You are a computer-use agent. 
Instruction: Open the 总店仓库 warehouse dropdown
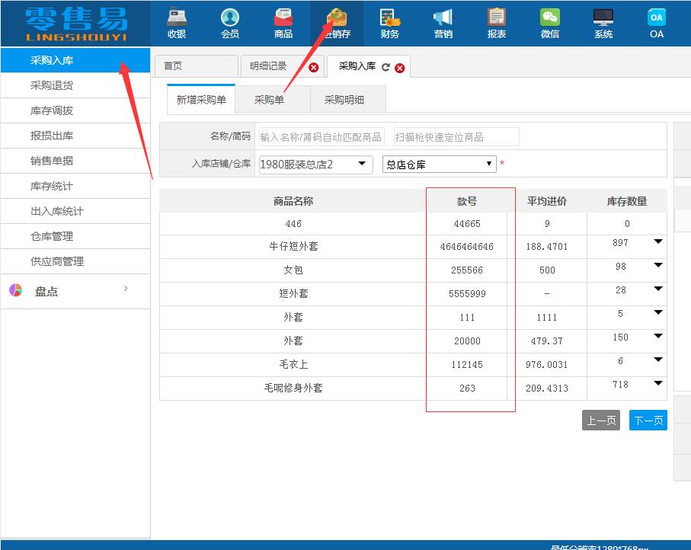[488, 163]
